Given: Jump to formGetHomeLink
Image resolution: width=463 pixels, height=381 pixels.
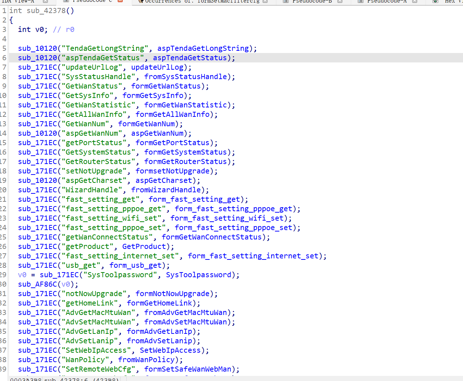Looking at the screenshot, I should pos(159,303).
